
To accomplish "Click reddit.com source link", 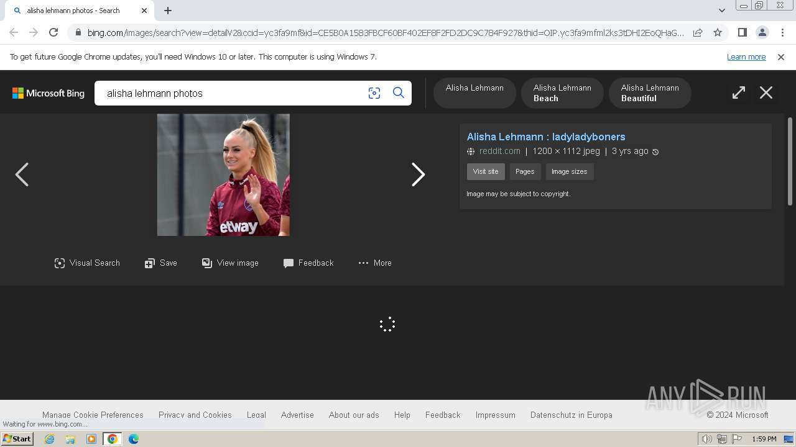I will coord(500,151).
